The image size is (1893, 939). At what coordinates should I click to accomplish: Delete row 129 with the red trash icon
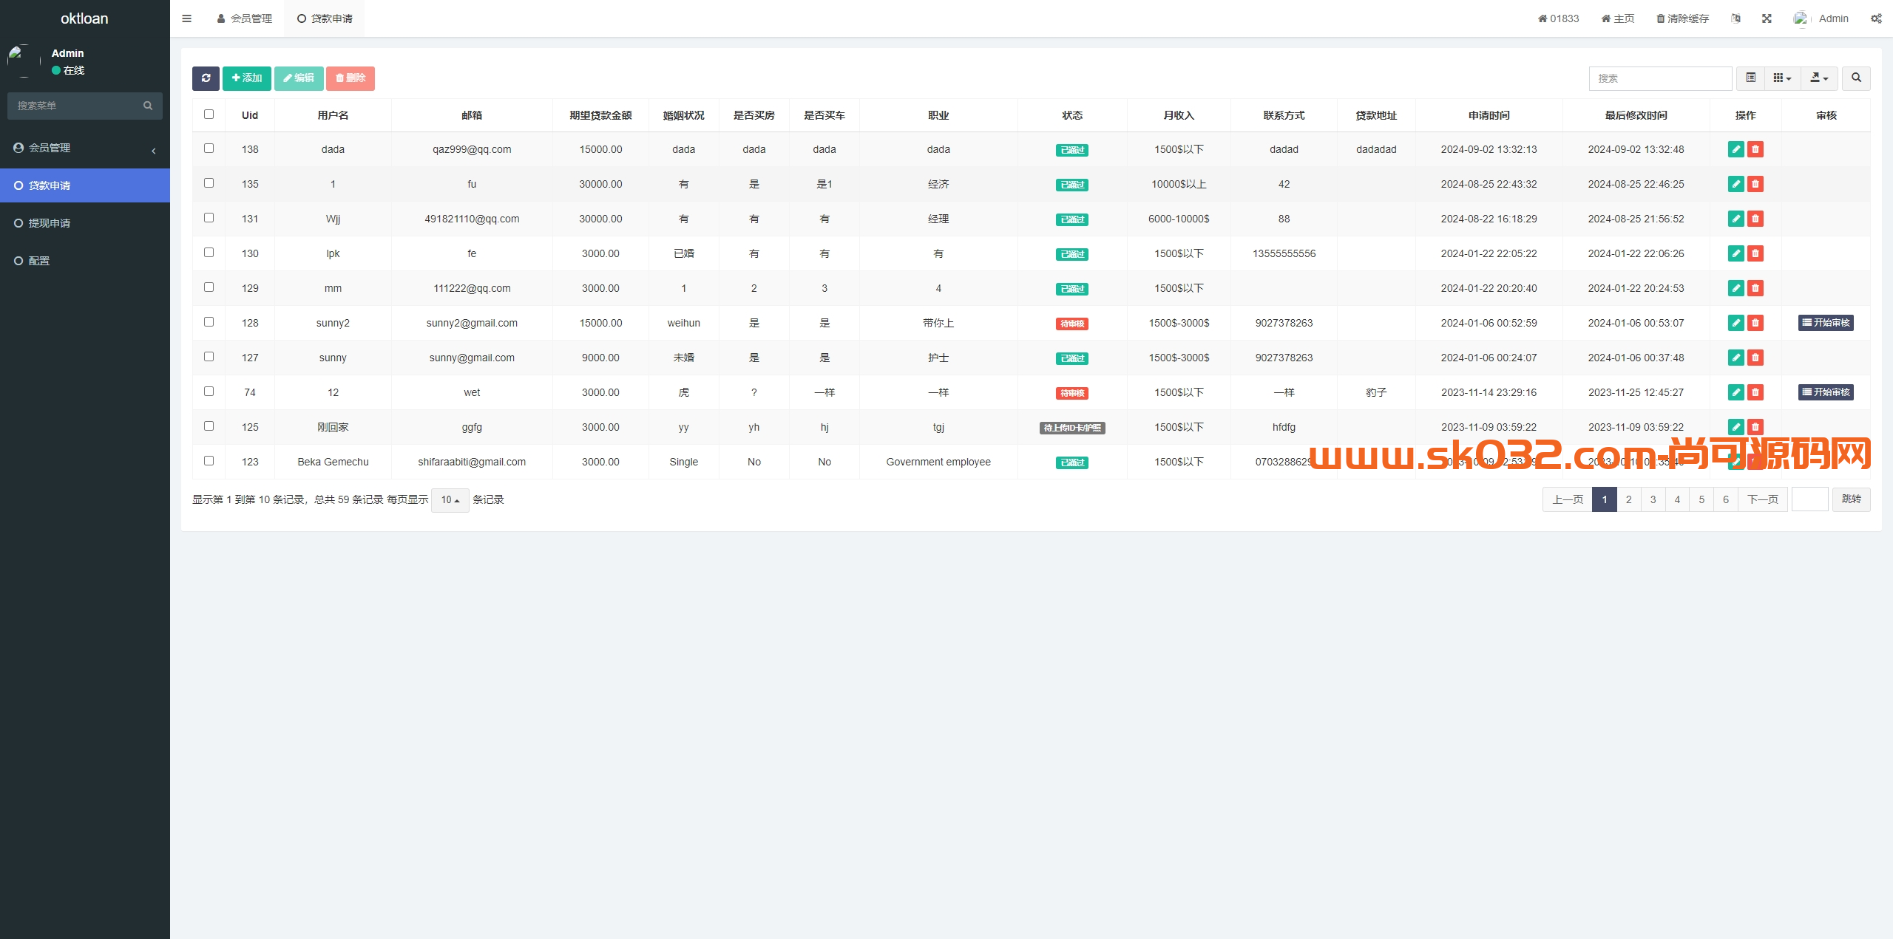[x=1755, y=288]
